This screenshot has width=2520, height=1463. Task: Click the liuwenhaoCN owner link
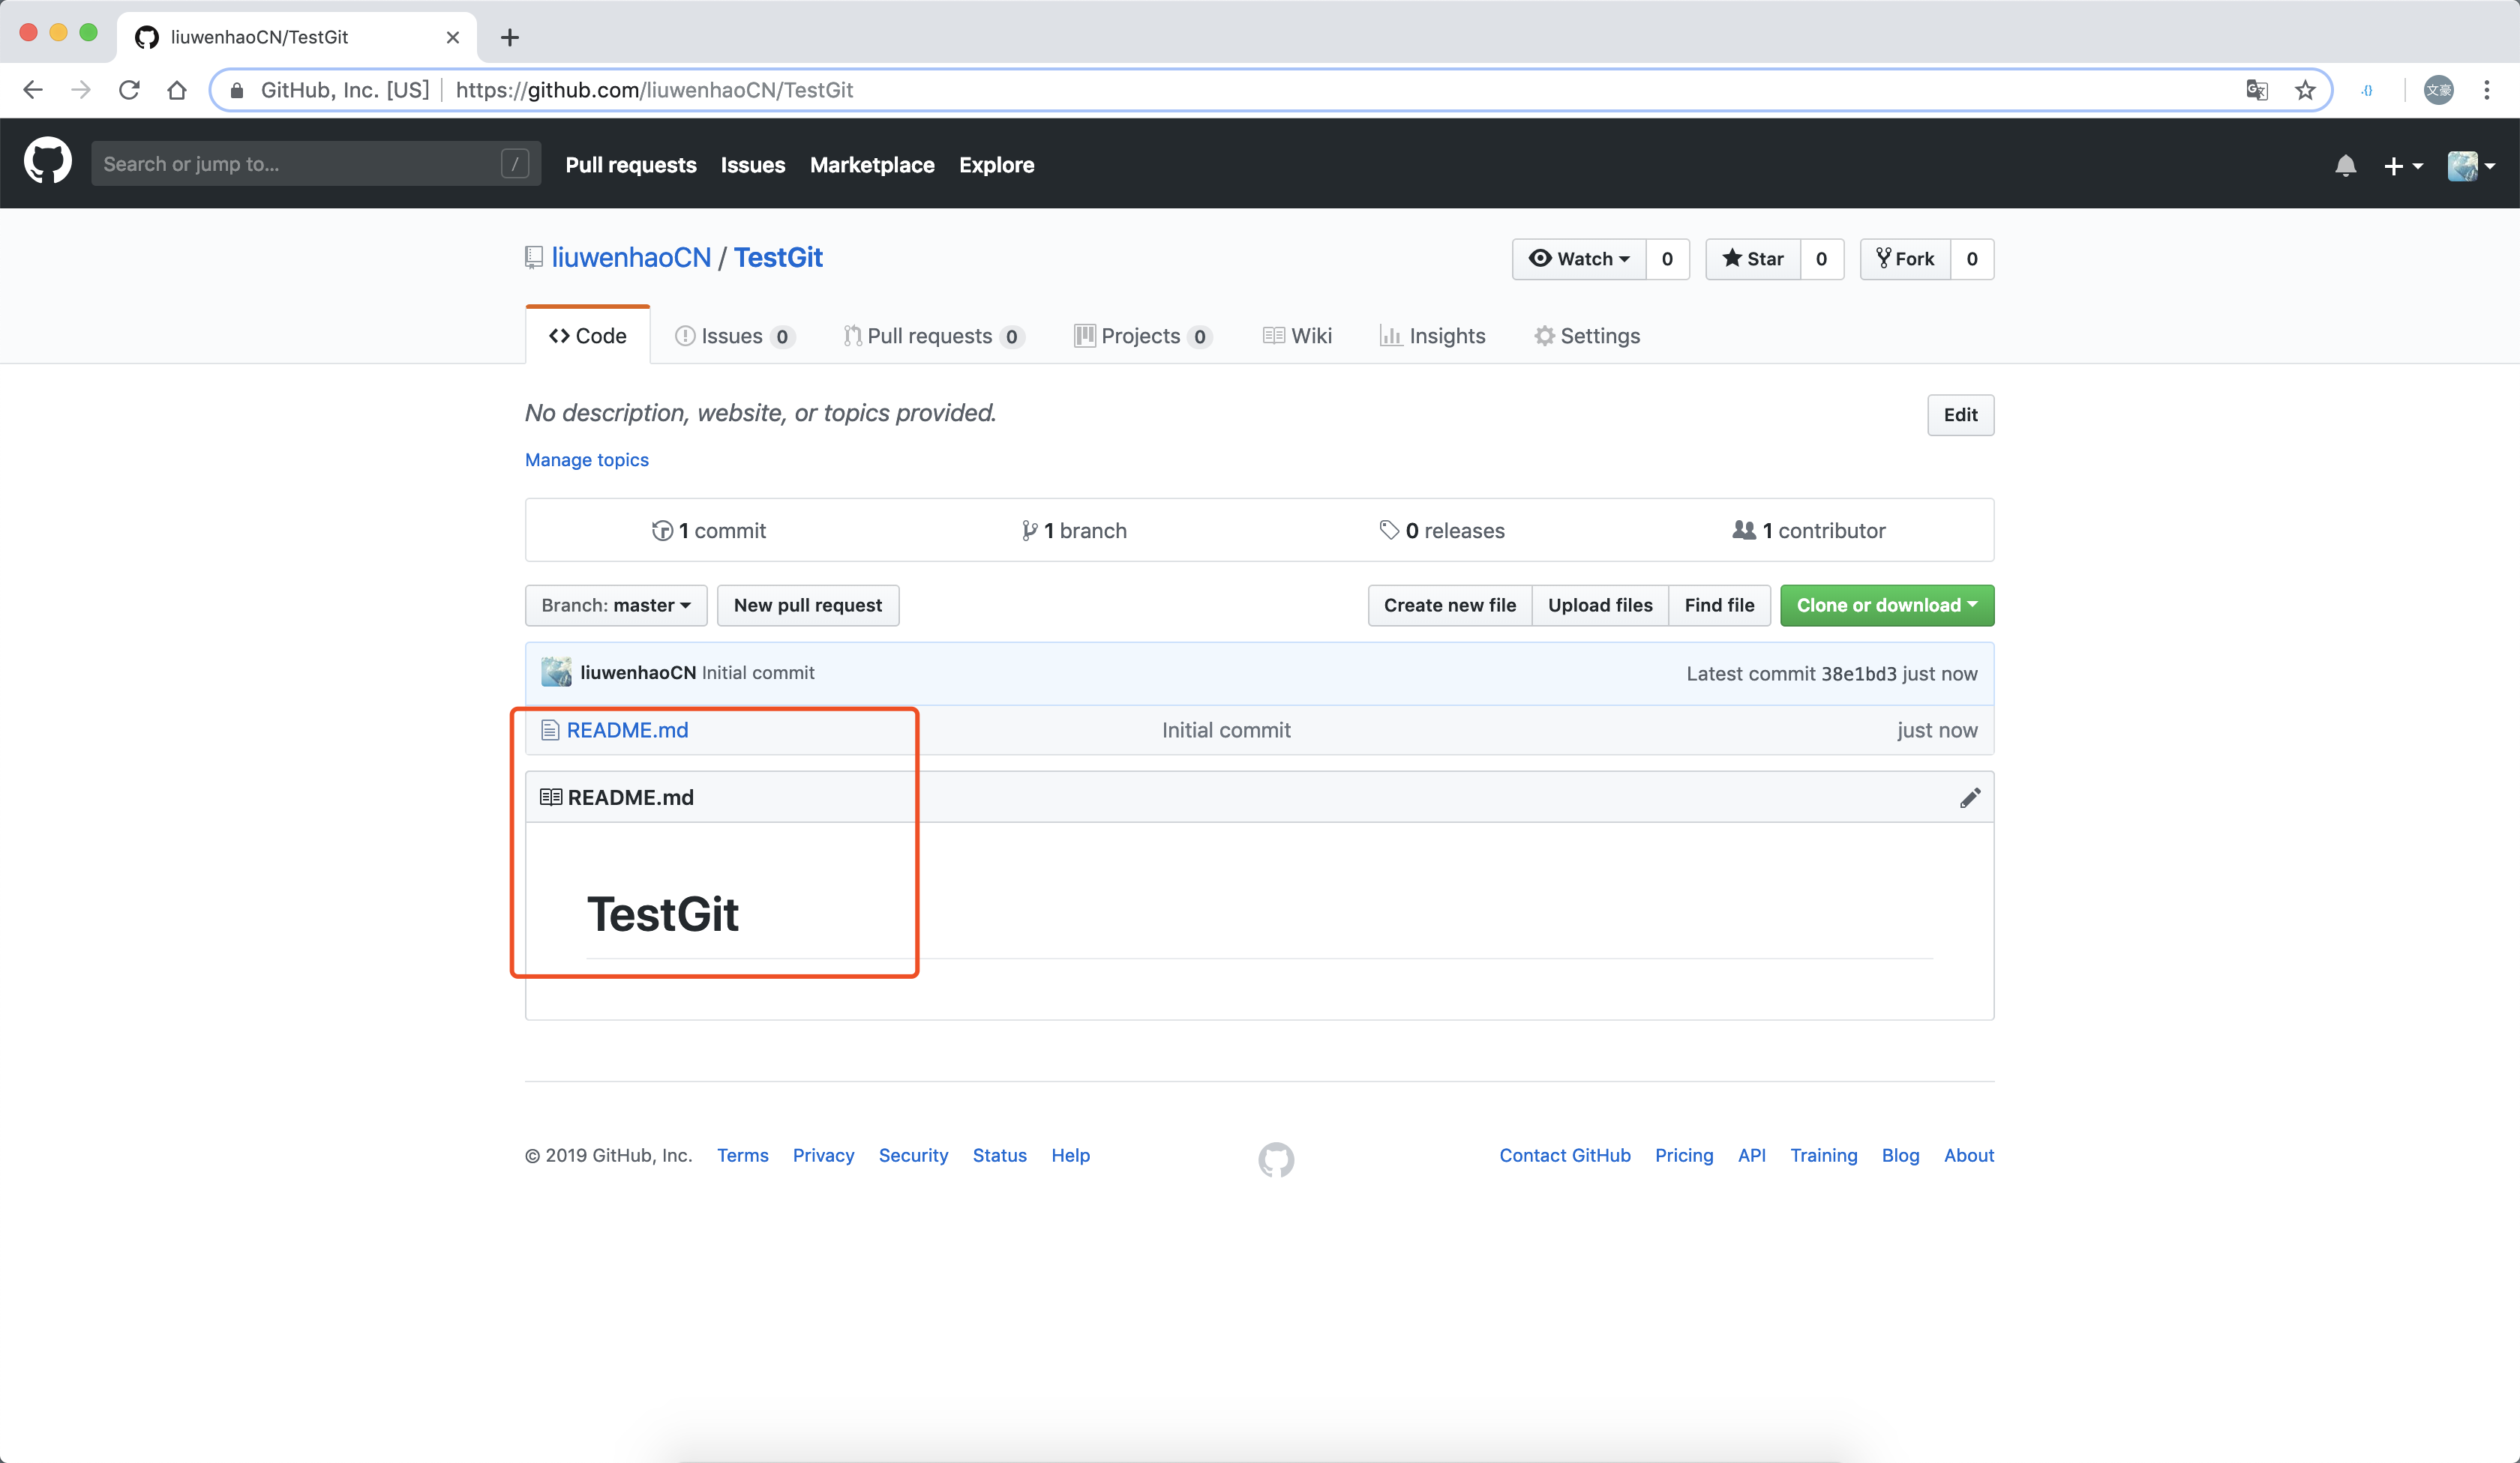coord(631,258)
